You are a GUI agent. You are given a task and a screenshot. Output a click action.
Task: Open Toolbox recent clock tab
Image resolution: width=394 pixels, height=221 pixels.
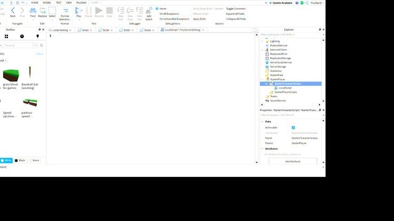coord(22,36)
